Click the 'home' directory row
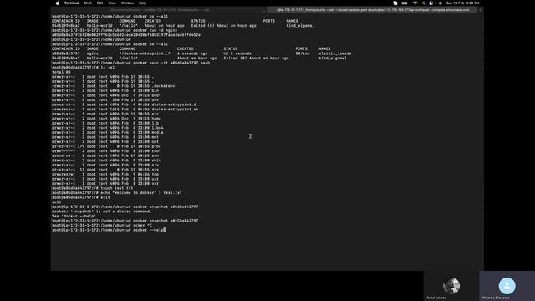This screenshot has width=535, height=301. (106, 119)
